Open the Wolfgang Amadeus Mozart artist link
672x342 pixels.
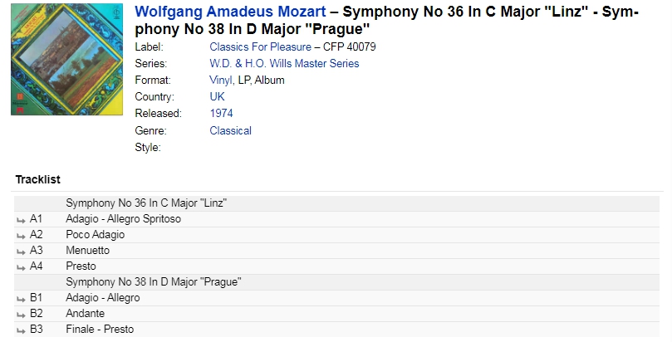pos(230,12)
